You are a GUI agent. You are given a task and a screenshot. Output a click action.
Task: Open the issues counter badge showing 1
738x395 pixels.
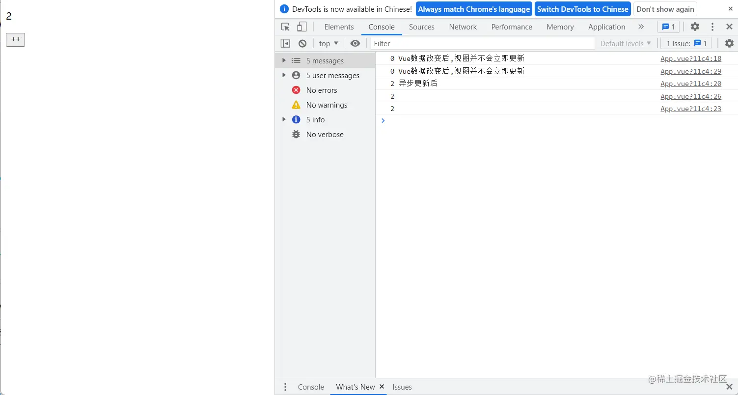668,27
